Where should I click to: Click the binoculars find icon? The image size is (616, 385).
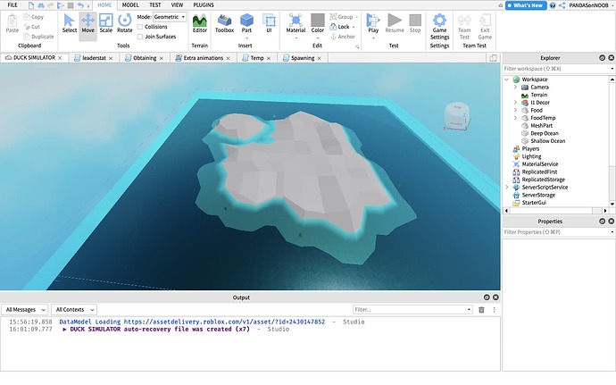pos(41,5)
